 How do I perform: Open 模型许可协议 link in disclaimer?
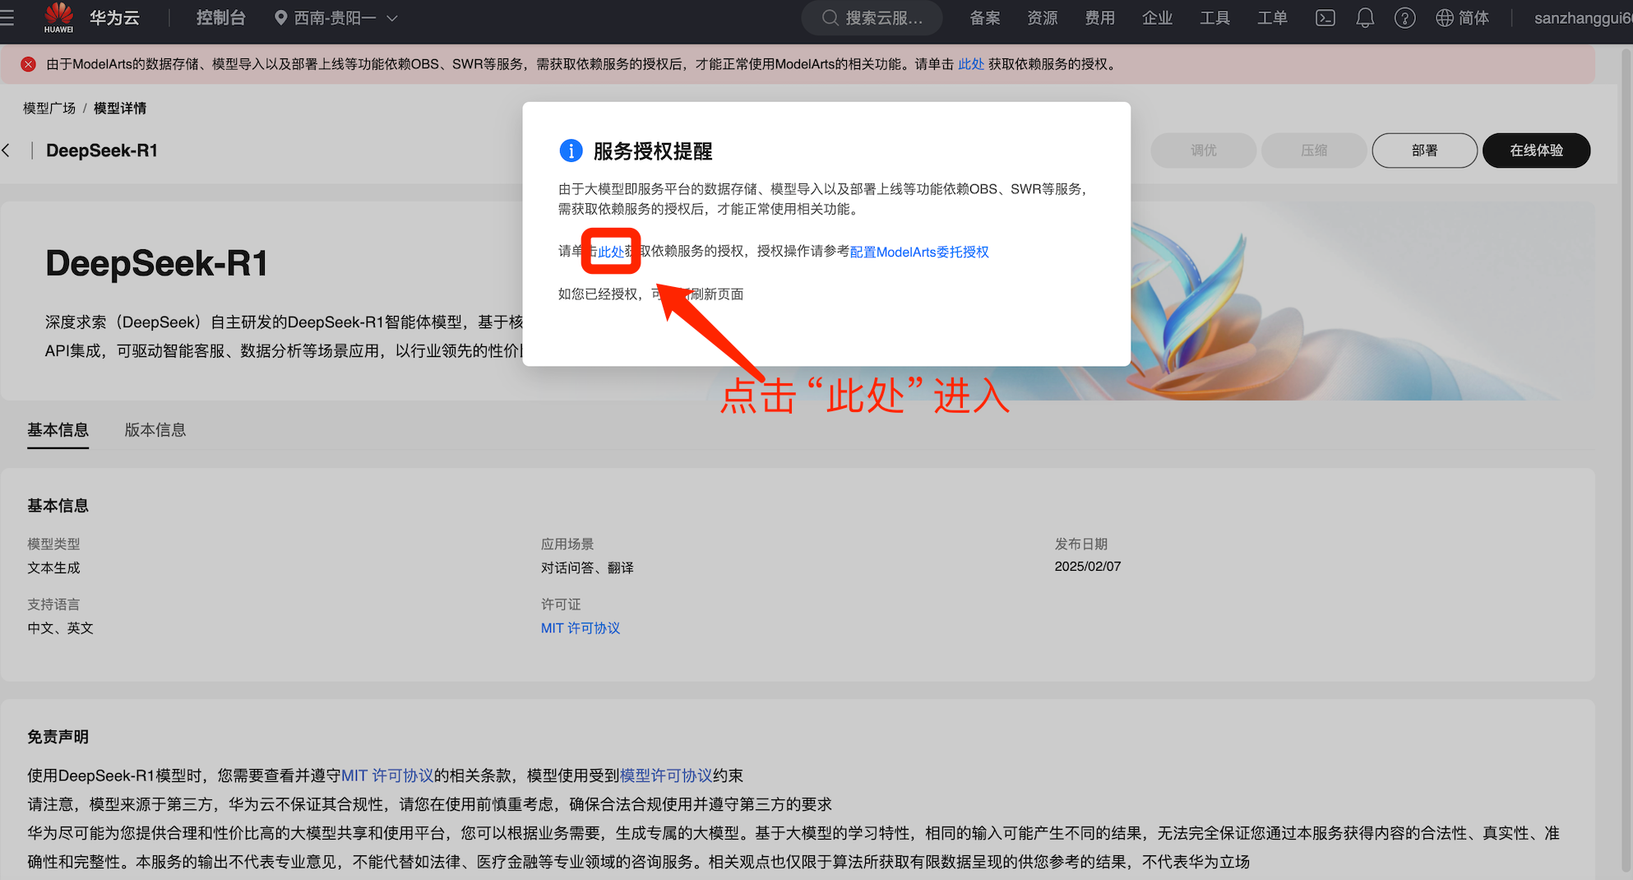pos(666,776)
